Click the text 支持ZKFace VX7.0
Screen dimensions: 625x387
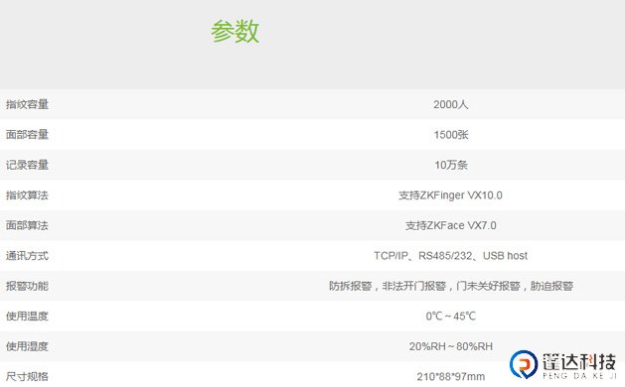pos(451,225)
